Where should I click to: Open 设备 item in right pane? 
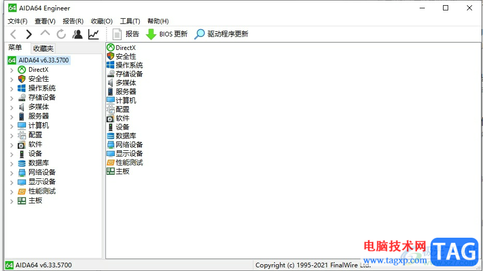click(118, 127)
